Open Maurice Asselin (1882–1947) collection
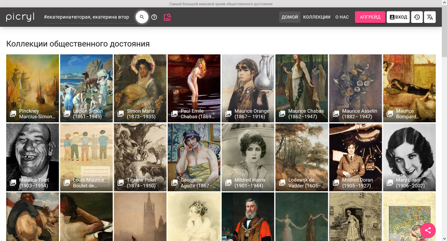 click(355, 88)
